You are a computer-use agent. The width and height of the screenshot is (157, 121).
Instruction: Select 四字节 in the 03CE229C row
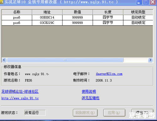click(x=108, y=23)
